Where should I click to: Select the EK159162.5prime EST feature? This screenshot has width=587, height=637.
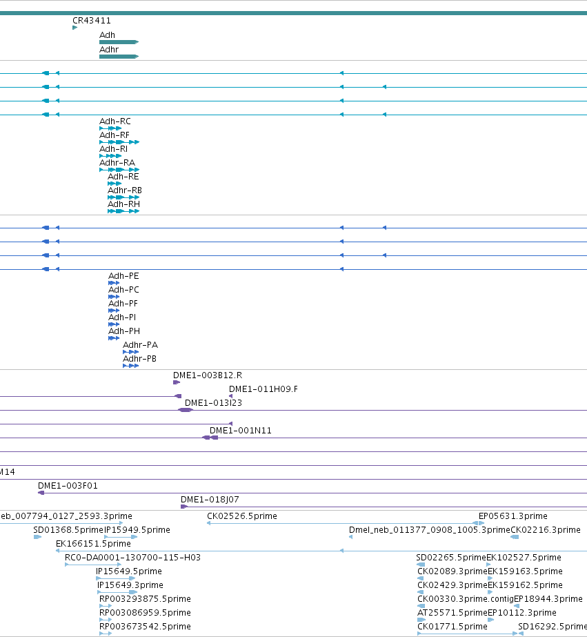click(x=490, y=592)
